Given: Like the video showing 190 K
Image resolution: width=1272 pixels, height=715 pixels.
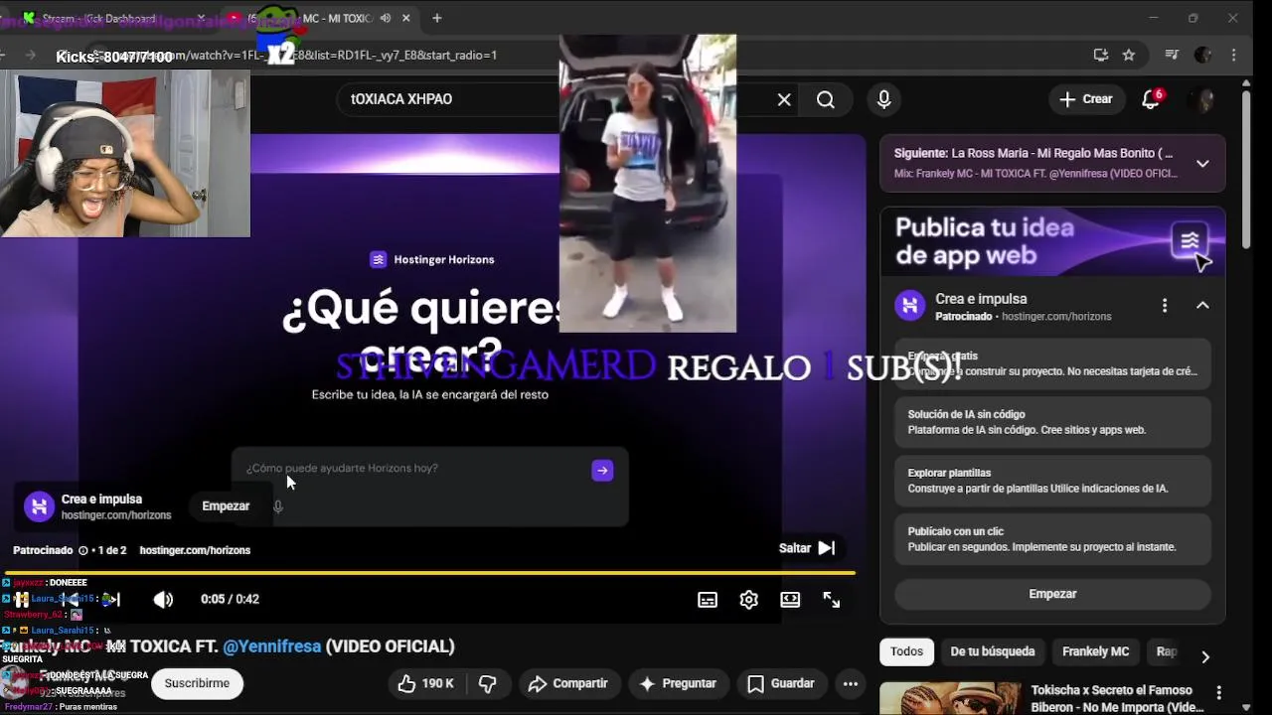Looking at the screenshot, I should (x=425, y=683).
